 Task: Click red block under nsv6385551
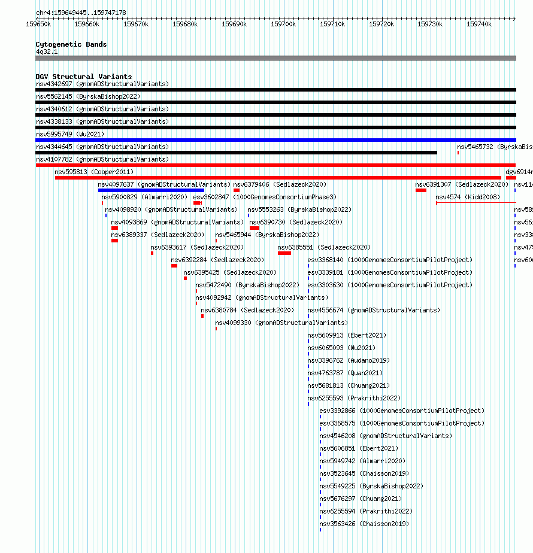(x=284, y=253)
